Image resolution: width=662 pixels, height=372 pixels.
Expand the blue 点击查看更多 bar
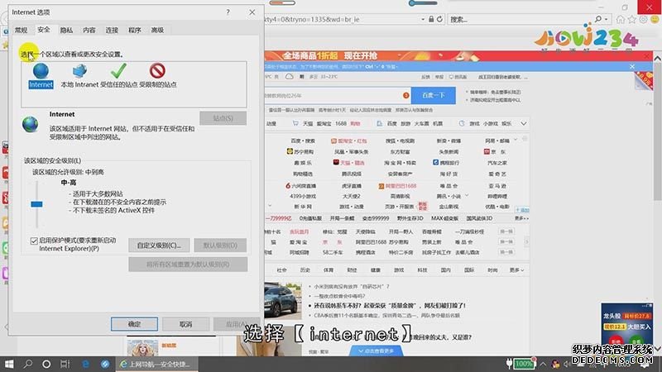[376, 351]
